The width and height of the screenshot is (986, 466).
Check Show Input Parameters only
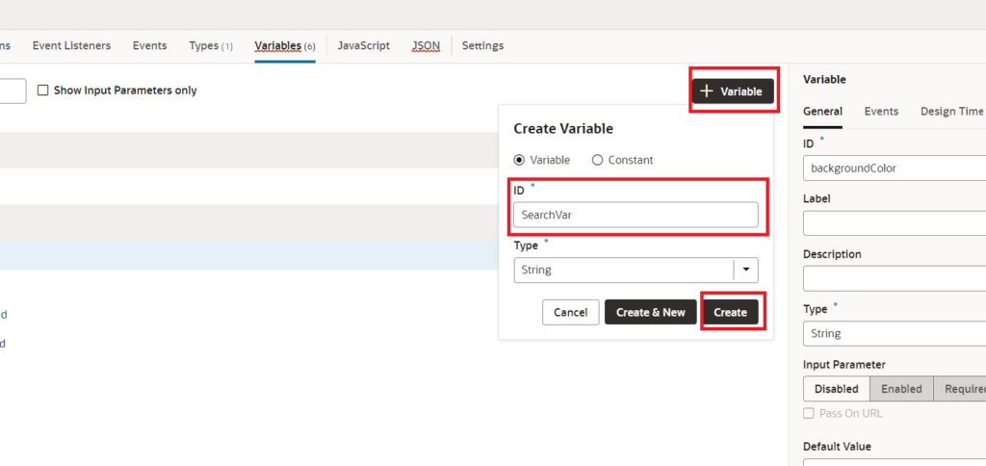click(x=42, y=91)
